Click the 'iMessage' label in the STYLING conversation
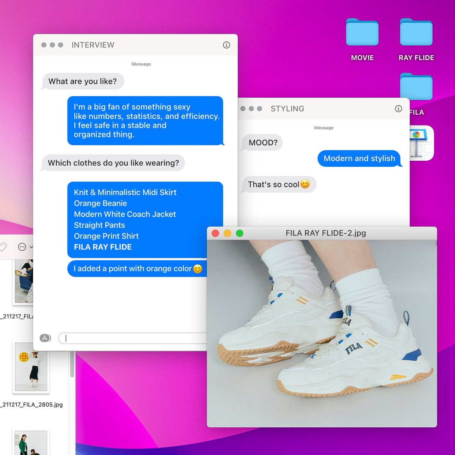The height and width of the screenshot is (455, 455). click(323, 128)
